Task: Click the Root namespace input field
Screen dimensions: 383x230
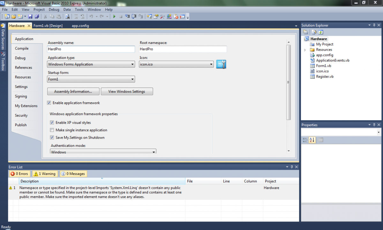Action: [183, 49]
